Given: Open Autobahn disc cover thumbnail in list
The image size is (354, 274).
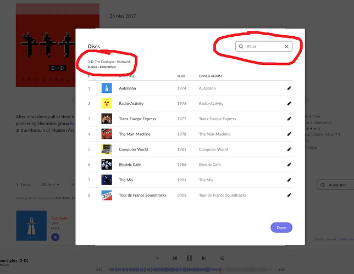Looking at the screenshot, I should [x=107, y=88].
